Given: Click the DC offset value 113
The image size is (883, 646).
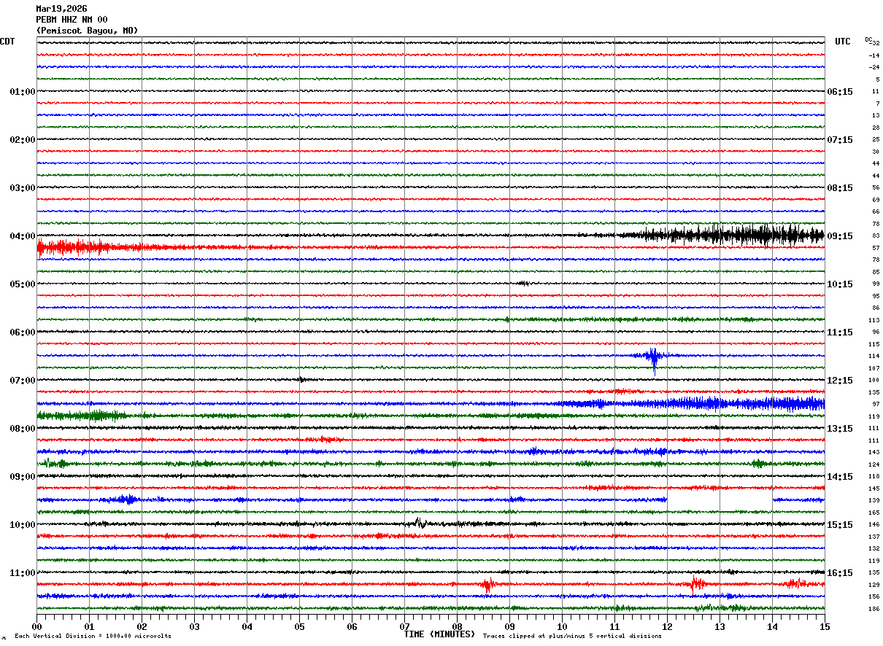Looking at the screenshot, I should coord(874,320).
